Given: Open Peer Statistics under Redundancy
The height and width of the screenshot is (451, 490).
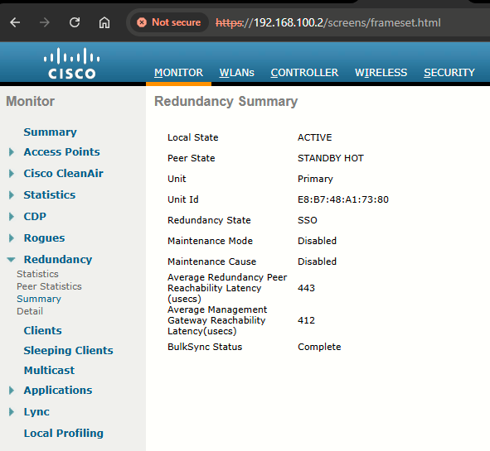Looking at the screenshot, I should 49,286.
